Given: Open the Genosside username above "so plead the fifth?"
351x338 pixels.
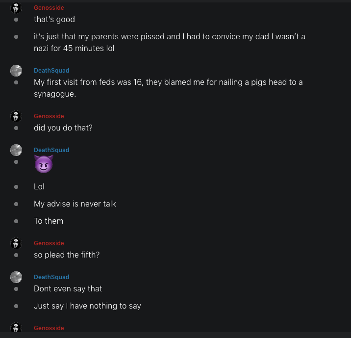Looking at the screenshot, I should pyautogui.click(x=49, y=243).
